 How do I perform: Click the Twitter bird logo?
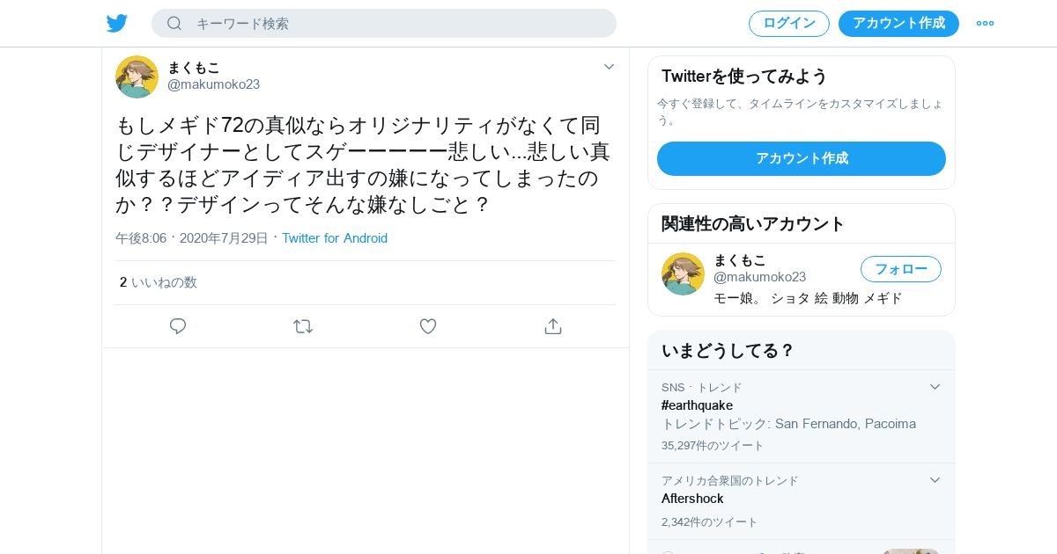pyautogui.click(x=117, y=23)
